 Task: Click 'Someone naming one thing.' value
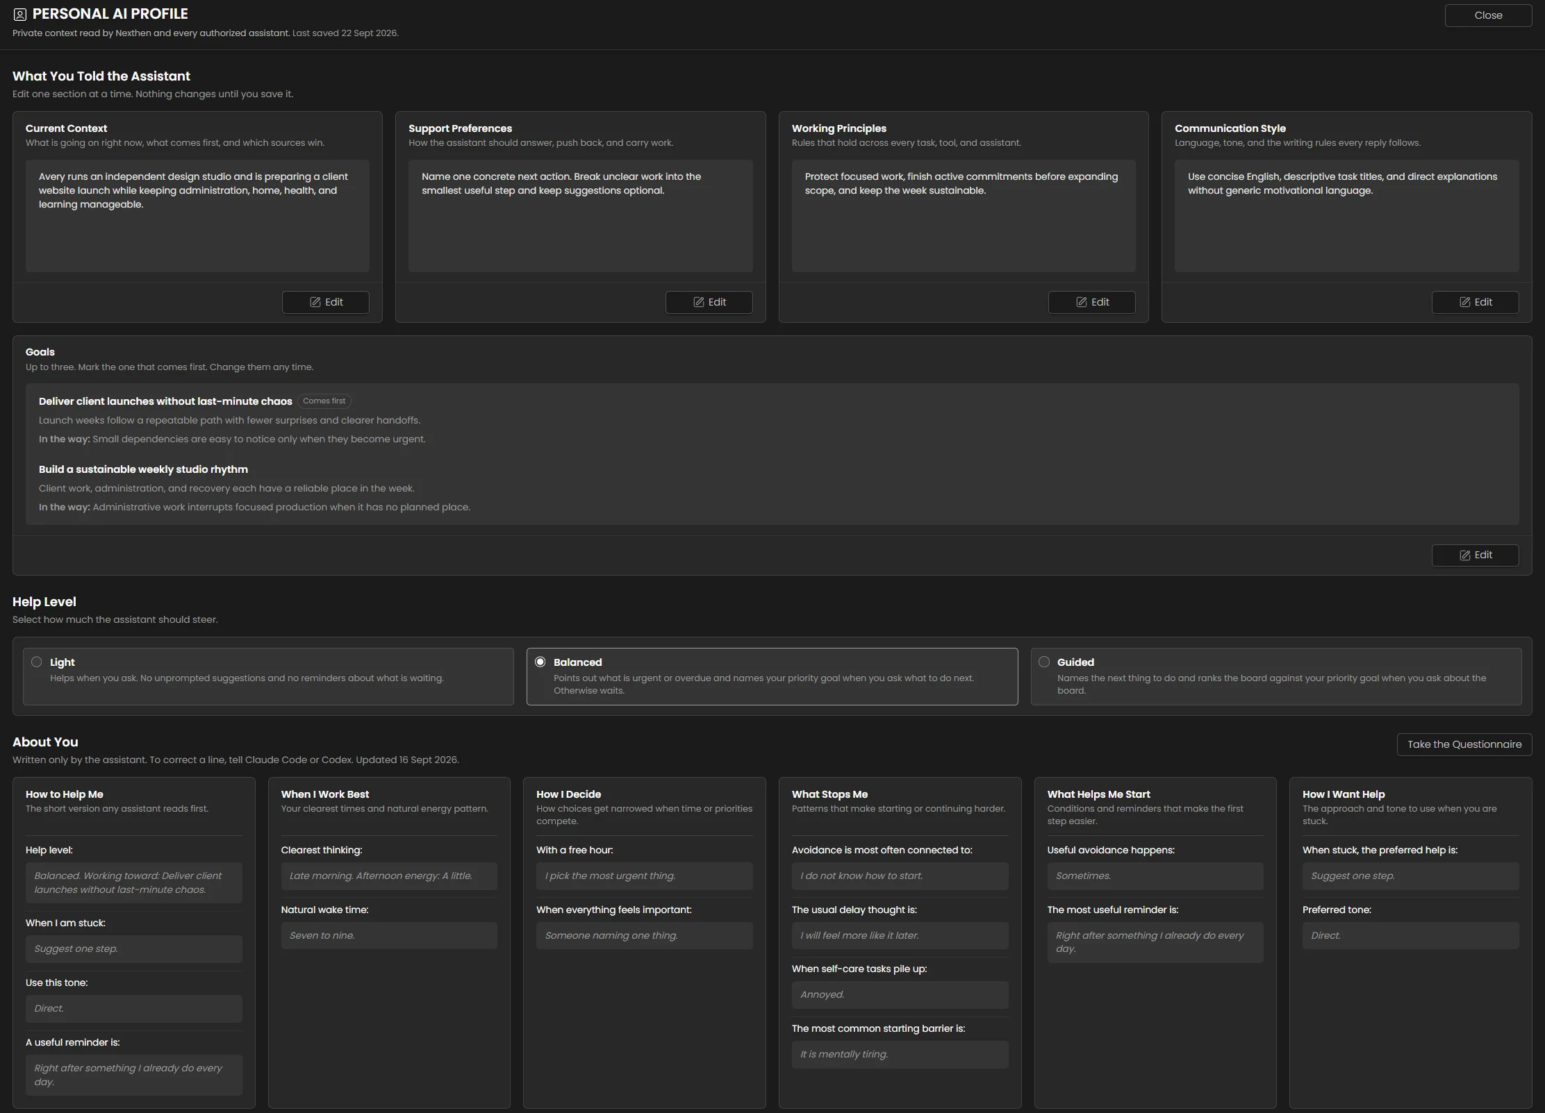[x=644, y=935]
